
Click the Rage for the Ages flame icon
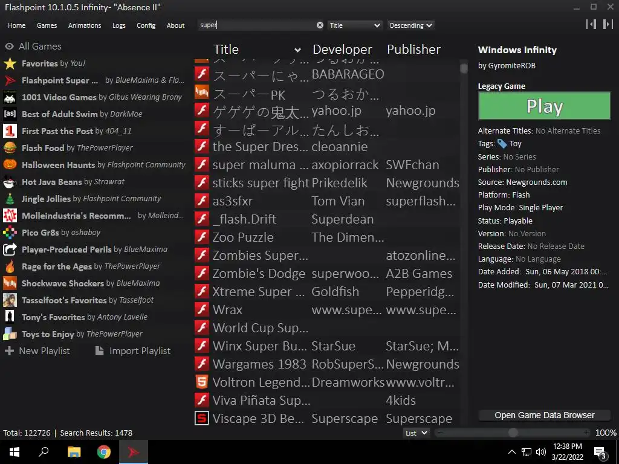click(10, 266)
